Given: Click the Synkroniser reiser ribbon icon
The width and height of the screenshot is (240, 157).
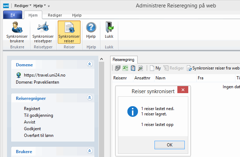Looking at the screenshot, I should [x=69, y=28].
